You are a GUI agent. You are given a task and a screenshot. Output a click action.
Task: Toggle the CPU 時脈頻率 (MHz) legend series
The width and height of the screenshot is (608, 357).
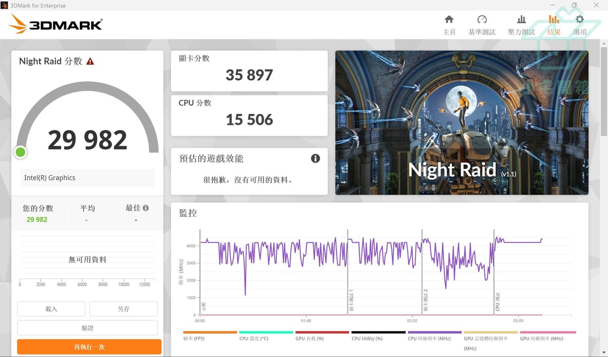click(x=434, y=336)
